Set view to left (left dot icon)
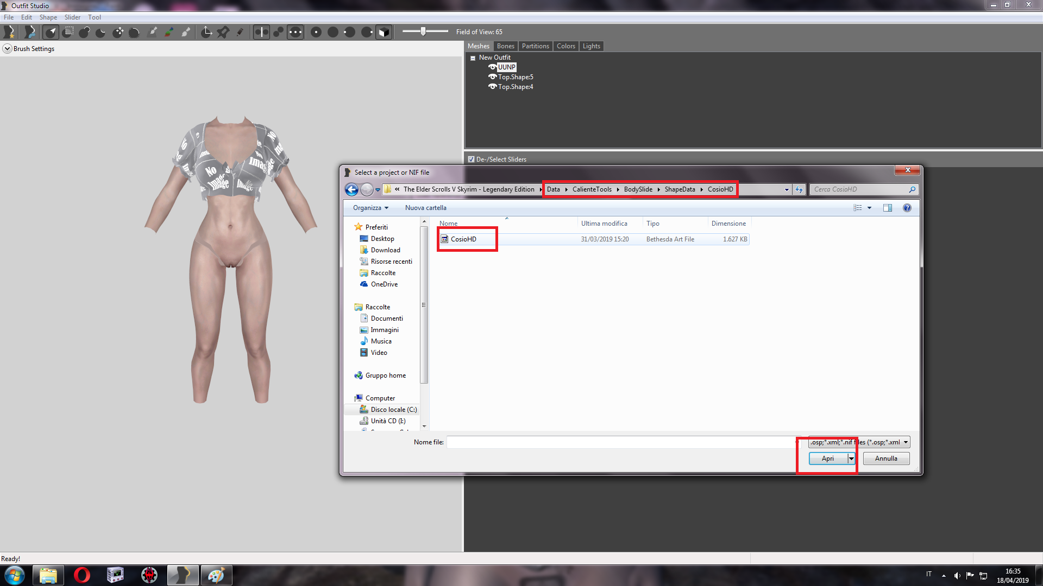 [x=349, y=32]
